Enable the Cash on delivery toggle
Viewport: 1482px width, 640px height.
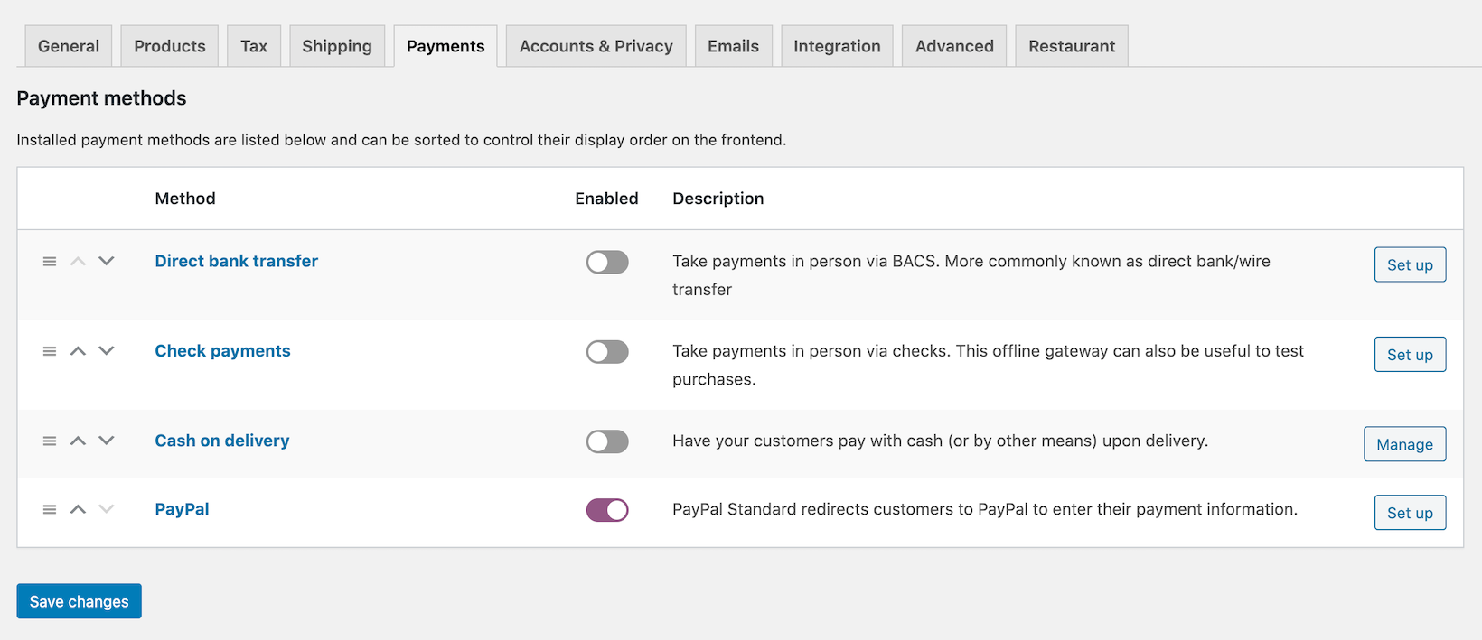click(x=606, y=441)
